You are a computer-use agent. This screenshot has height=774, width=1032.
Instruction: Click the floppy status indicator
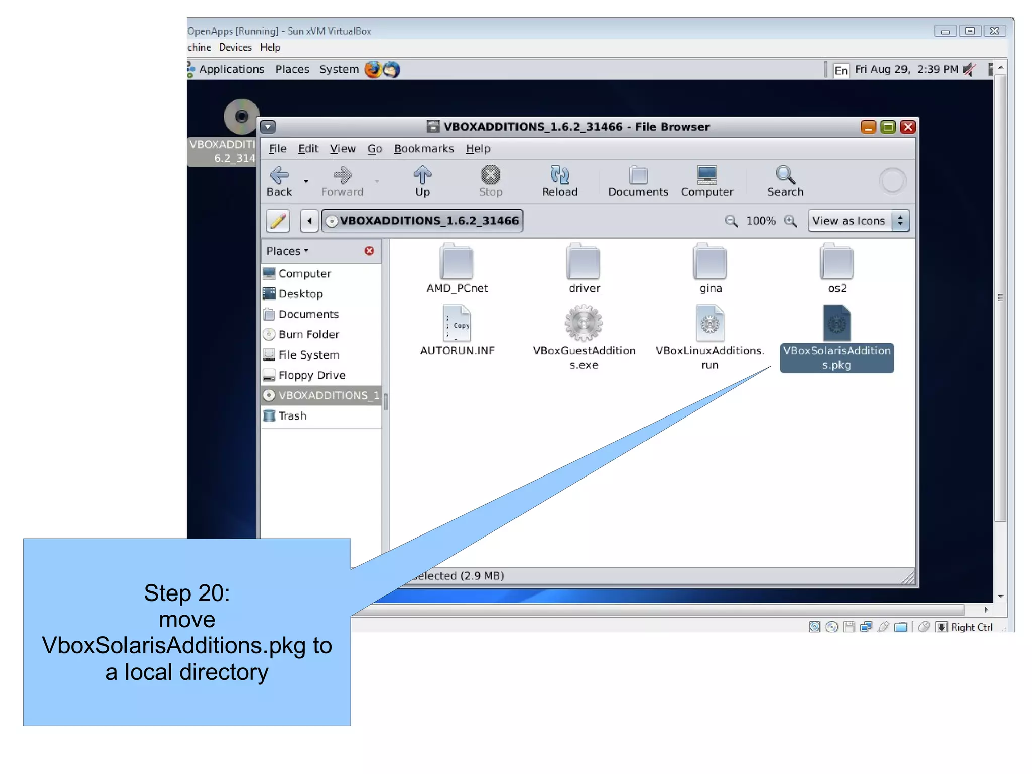(x=849, y=627)
